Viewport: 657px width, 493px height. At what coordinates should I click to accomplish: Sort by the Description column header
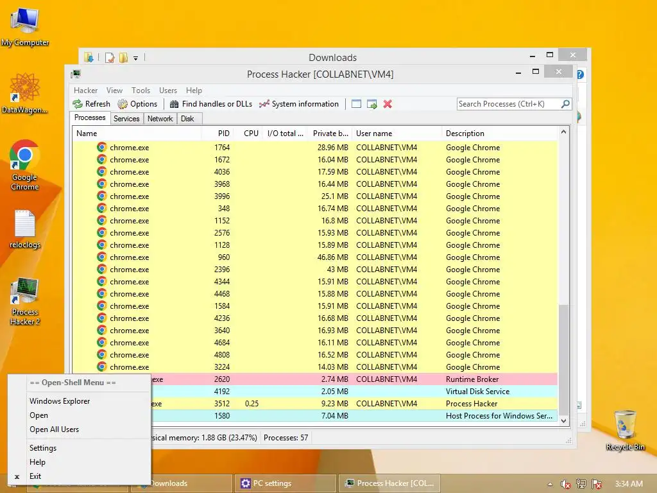(500, 134)
